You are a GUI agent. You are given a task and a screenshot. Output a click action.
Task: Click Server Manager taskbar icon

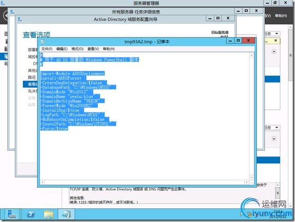pyautogui.click(x=12, y=214)
